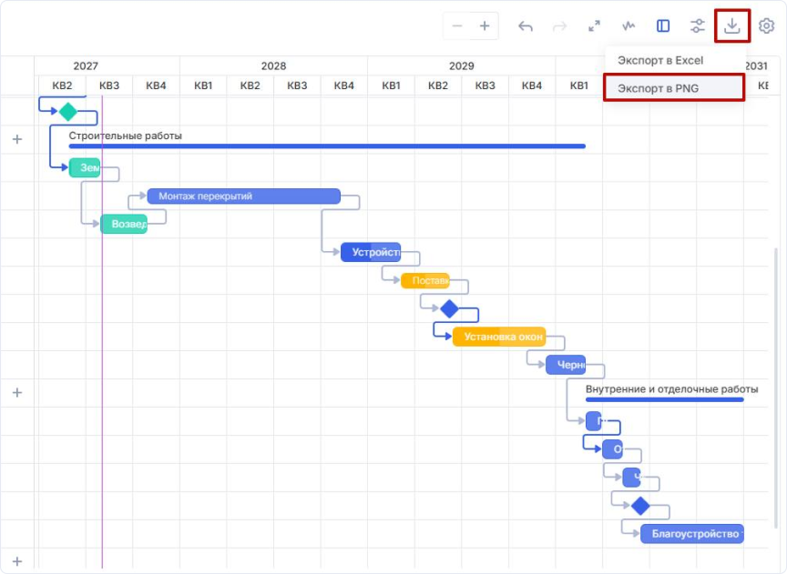This screenshot has height=574, width=787.
Task: Select the Благоустройство task bar
Action: coord(691,534)
